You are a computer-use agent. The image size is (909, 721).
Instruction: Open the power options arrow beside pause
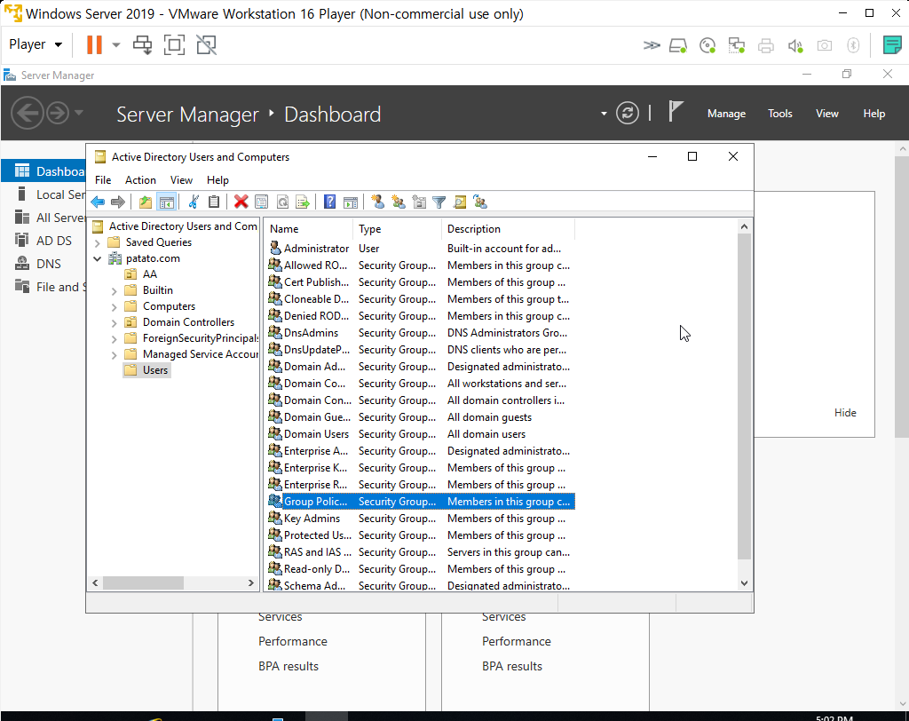pos(116,44)
